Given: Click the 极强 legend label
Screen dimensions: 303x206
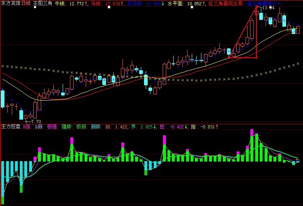Looking at the screenshot, I should tap(52, 127).
